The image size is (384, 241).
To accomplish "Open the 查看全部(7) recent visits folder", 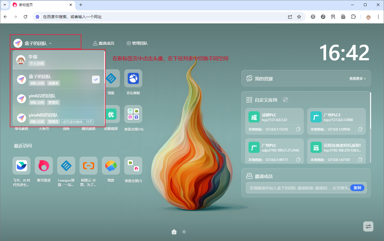I will coord(133,166).
